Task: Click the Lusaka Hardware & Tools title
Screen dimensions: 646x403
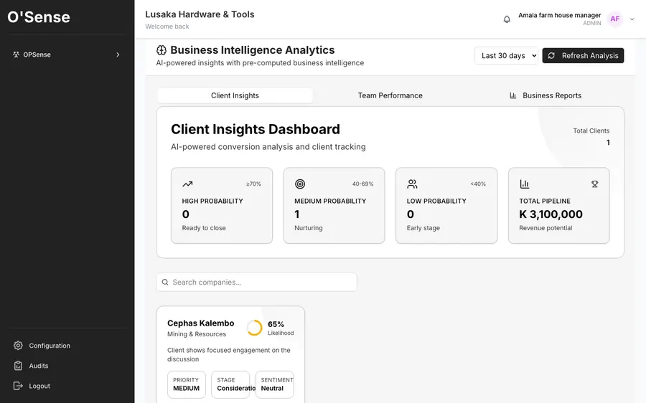Action: (200, 14)
